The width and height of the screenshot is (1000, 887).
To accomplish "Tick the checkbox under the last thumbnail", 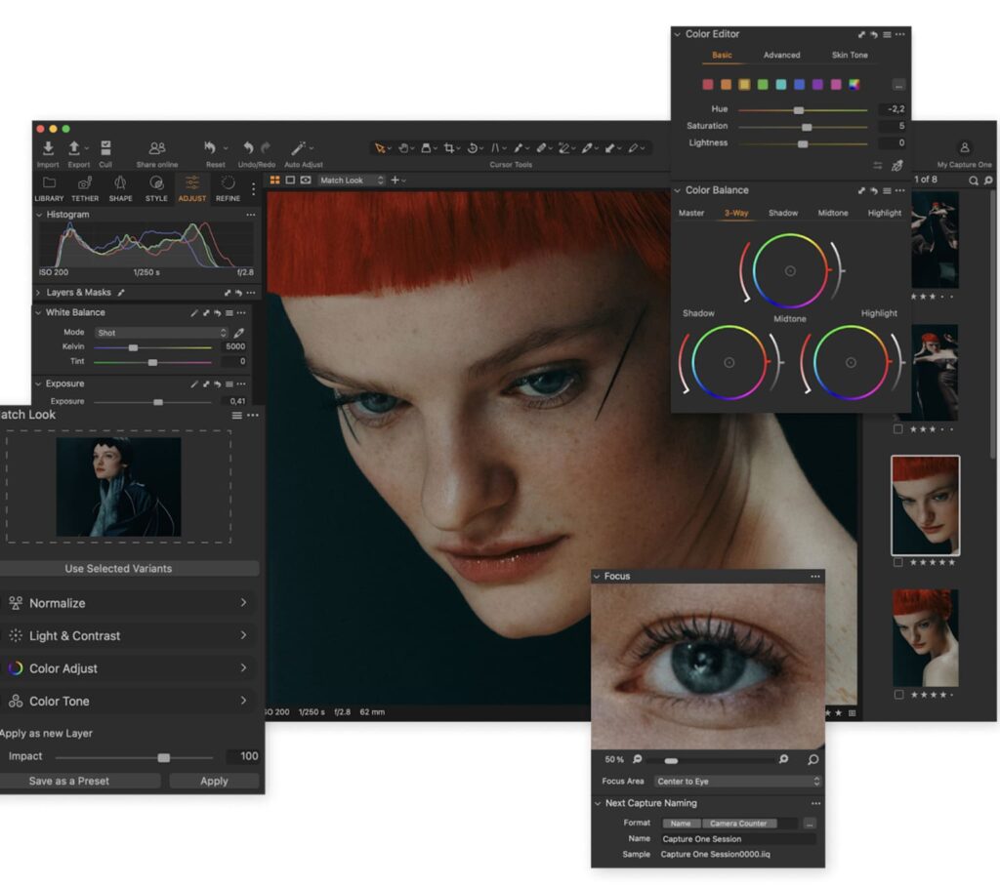I will [898, 695].
